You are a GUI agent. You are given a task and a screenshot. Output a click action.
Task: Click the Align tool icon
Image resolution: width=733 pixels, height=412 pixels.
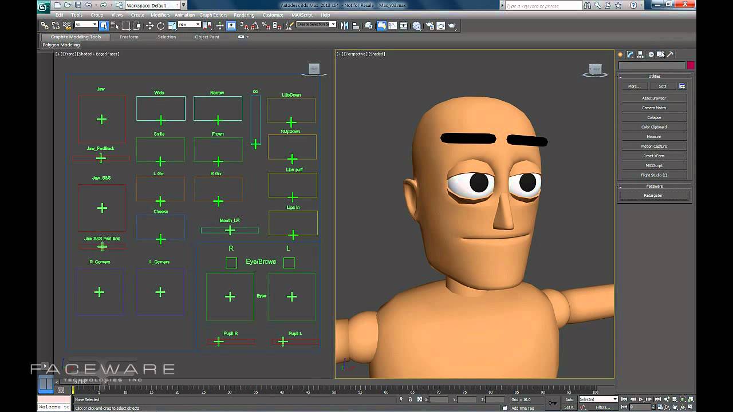click(x=356, y=26)
